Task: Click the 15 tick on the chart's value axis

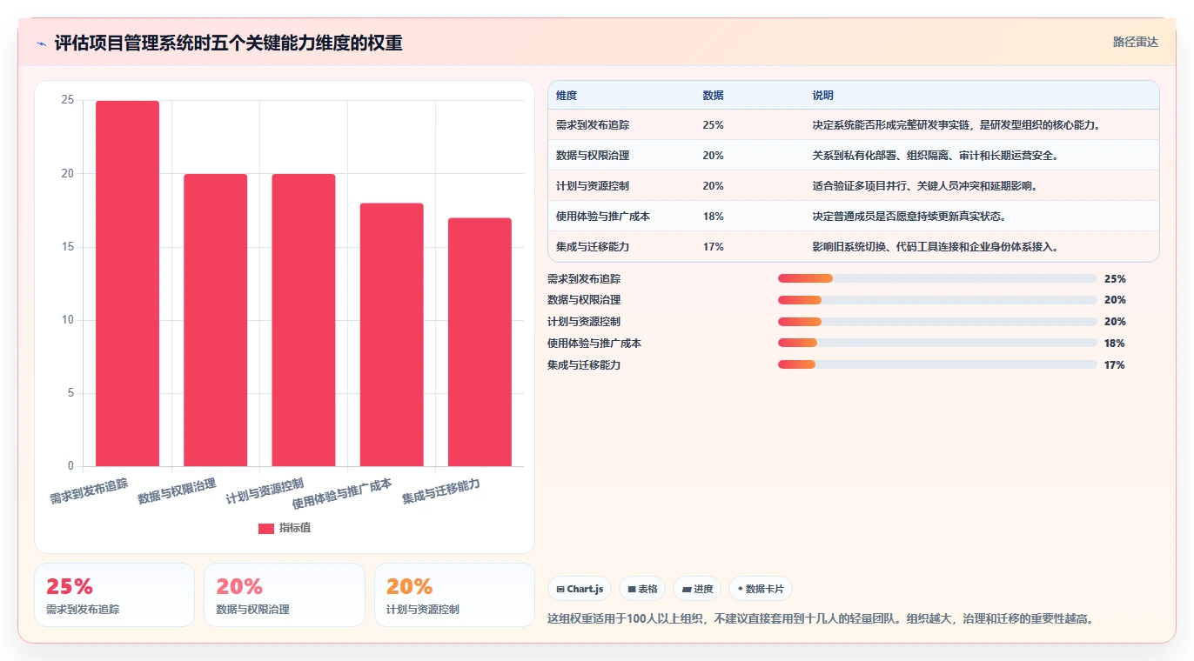Action: point(67,247)
